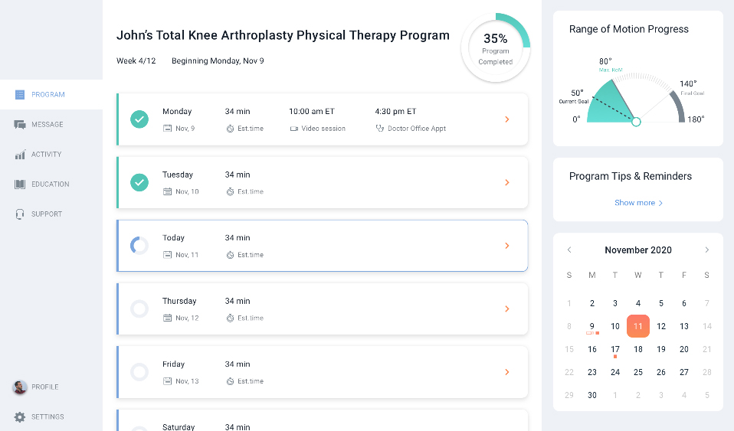
Task: Click the profile avatar picture
Action: tap(20, 387)
